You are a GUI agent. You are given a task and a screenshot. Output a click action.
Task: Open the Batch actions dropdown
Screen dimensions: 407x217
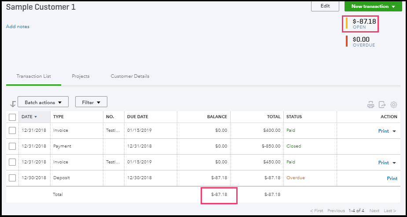pos(43,102)
